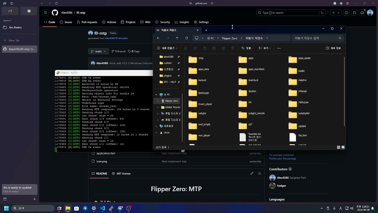Open the nfc folder
Screen dimensions: 378x213
245,104
